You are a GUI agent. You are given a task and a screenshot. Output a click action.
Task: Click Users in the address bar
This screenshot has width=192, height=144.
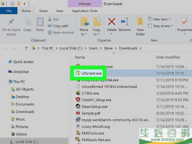point(93,48)
